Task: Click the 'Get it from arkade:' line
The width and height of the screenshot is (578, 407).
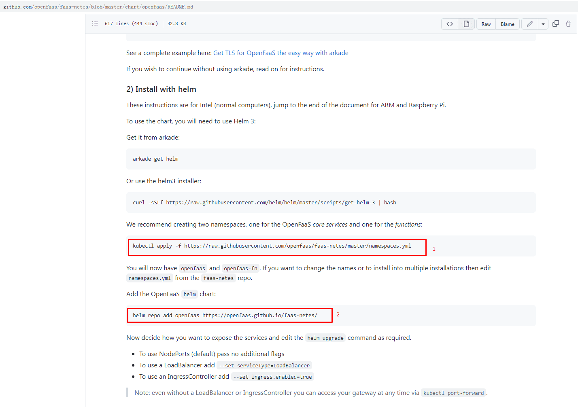Action: click(153, 138)
